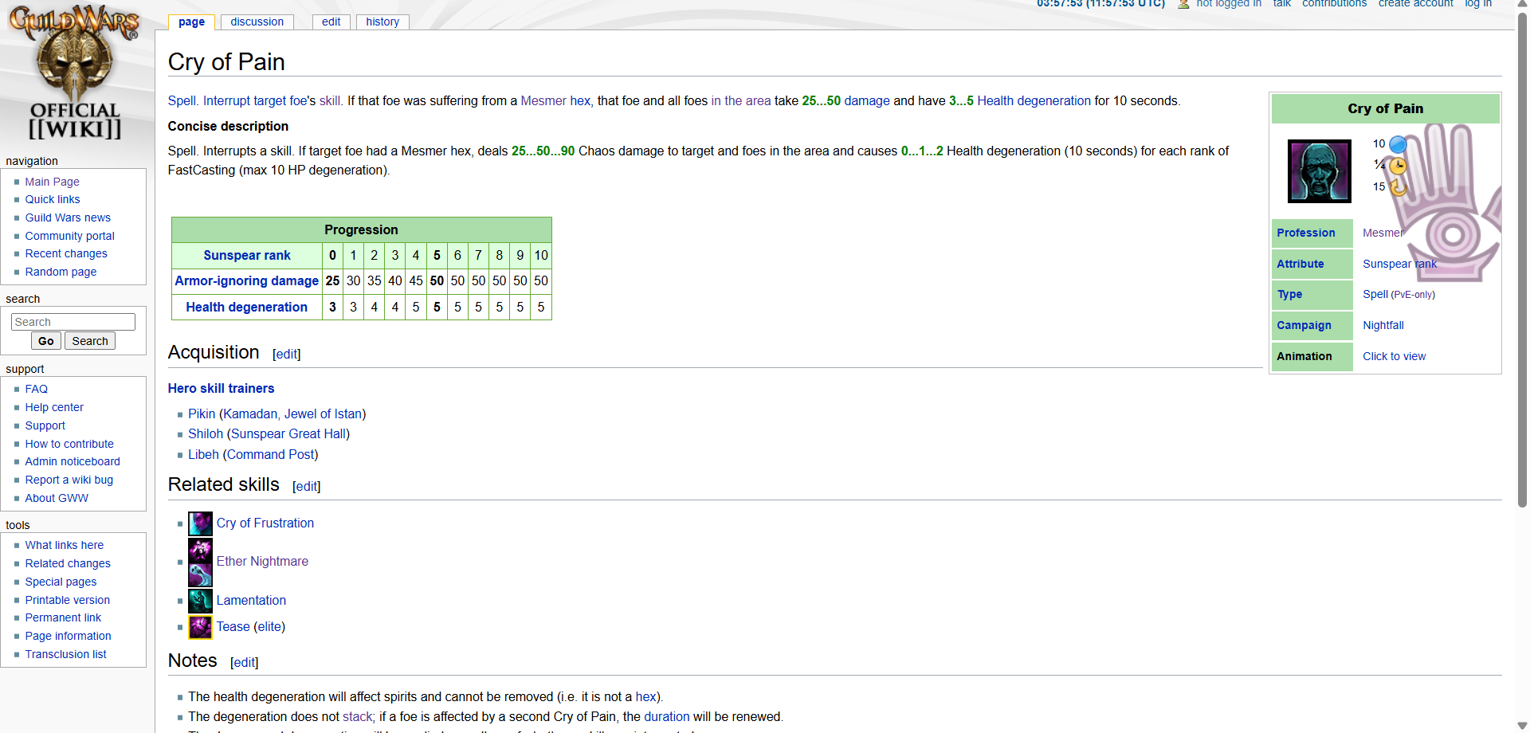Open Printable version

pos(68,600)
